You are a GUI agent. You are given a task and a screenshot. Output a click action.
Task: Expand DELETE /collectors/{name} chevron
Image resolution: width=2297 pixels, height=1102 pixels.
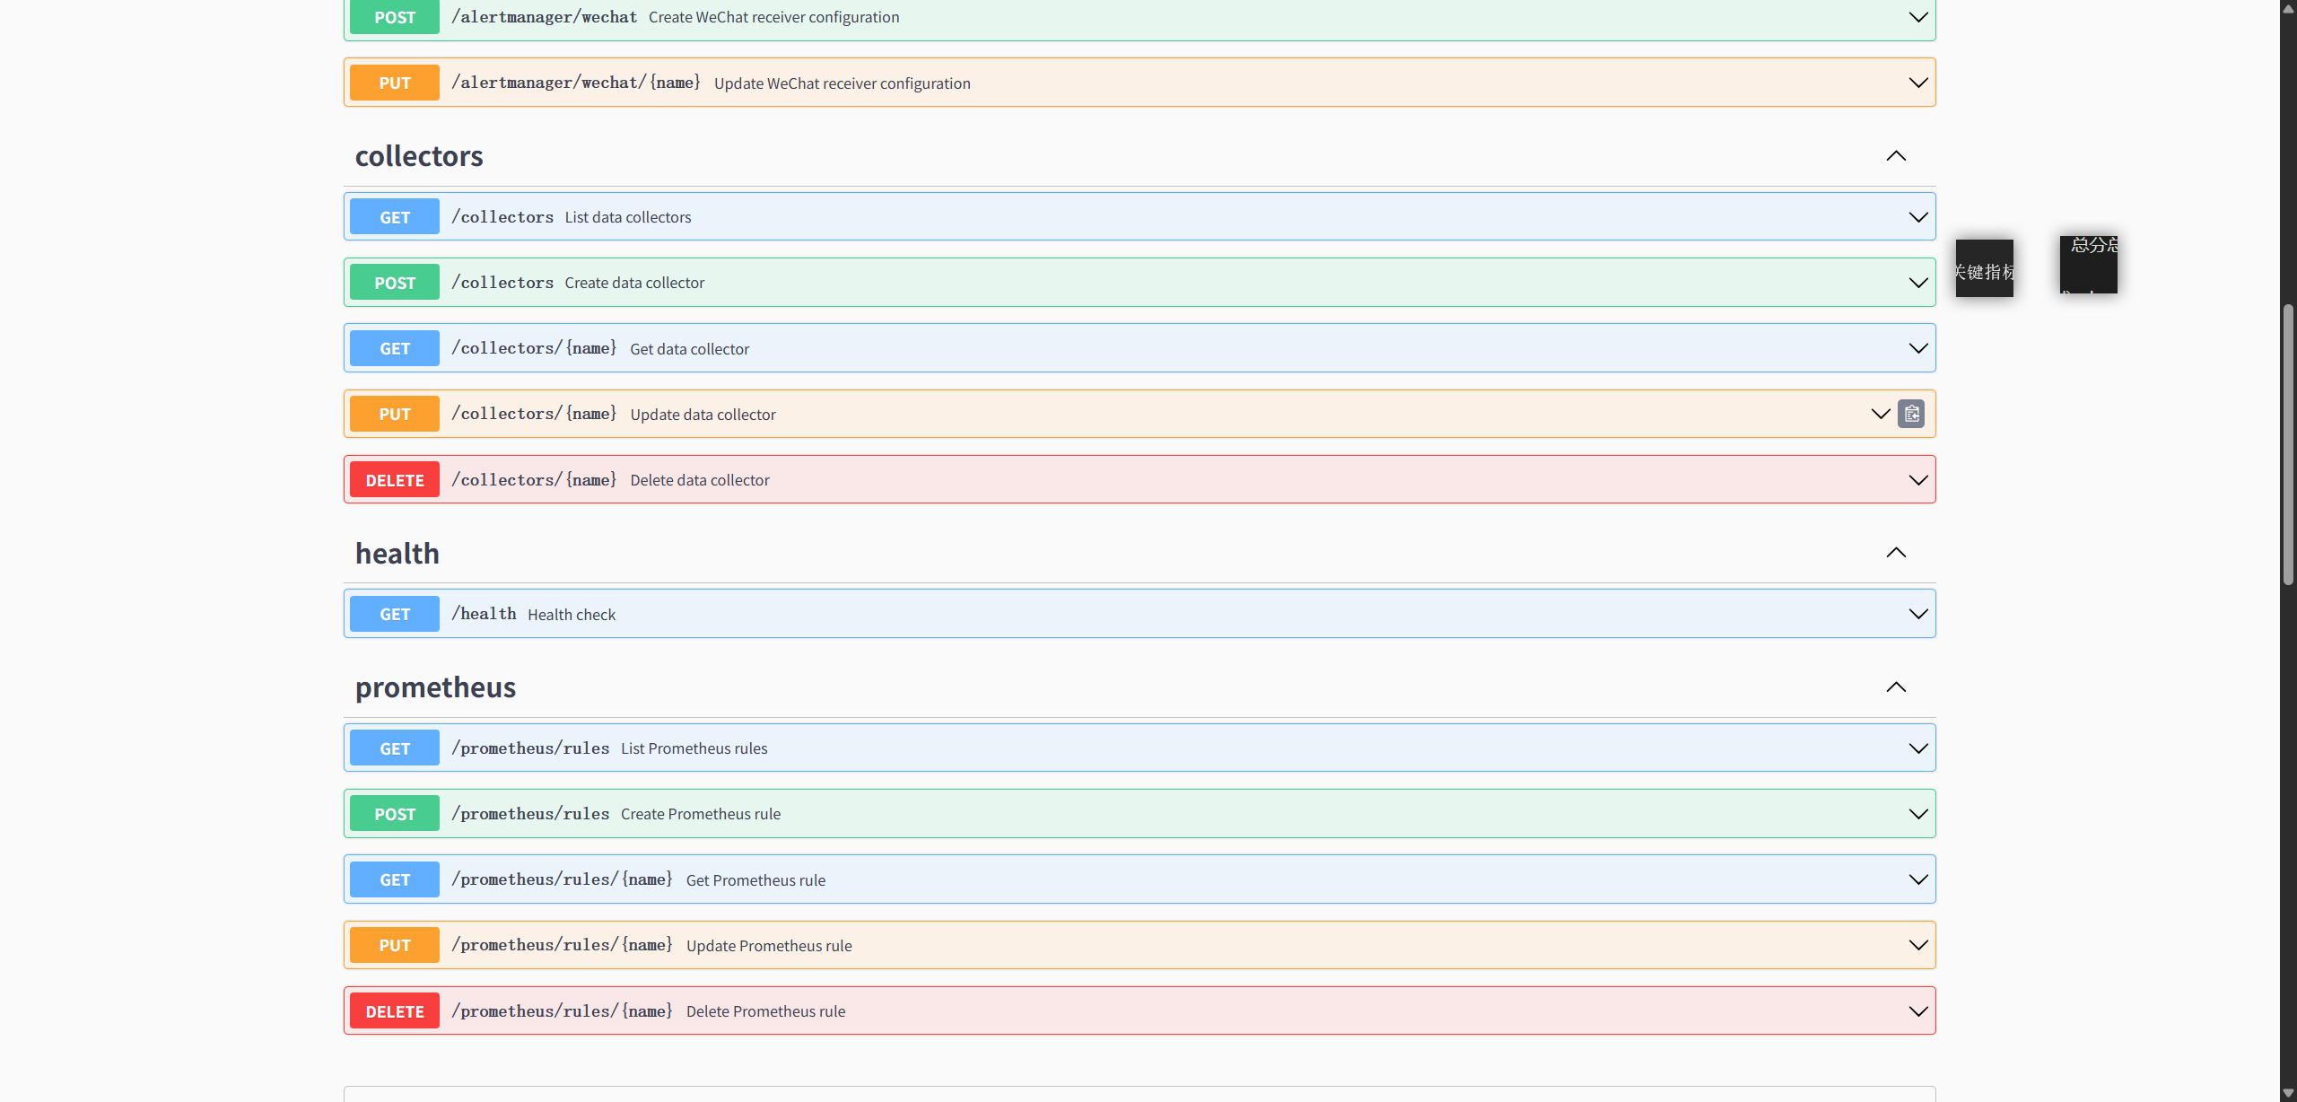[x=1918, y=480]
